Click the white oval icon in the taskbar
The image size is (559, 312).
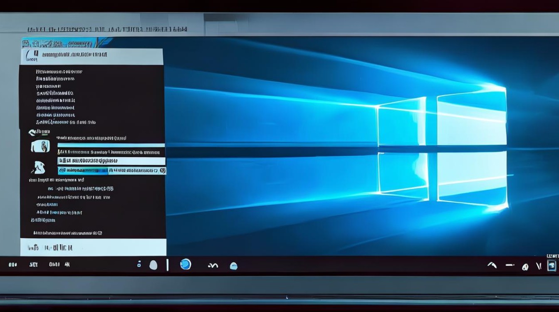point(153,265)
